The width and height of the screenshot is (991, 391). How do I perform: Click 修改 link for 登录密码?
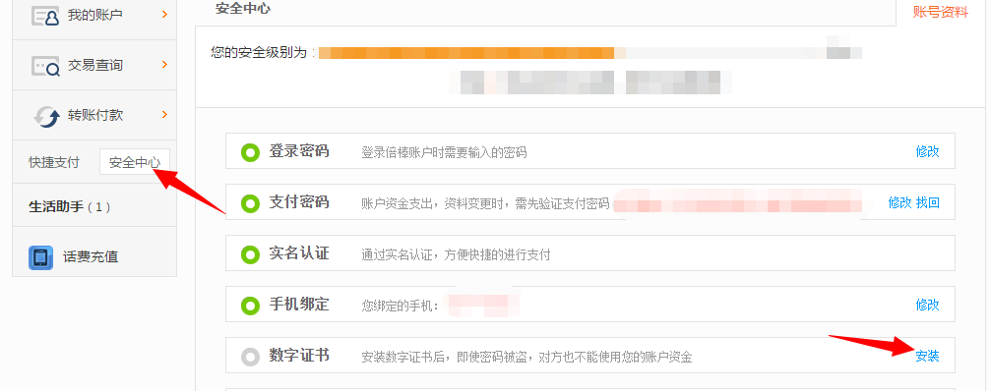pyautogui.click(x=927, y=151)
